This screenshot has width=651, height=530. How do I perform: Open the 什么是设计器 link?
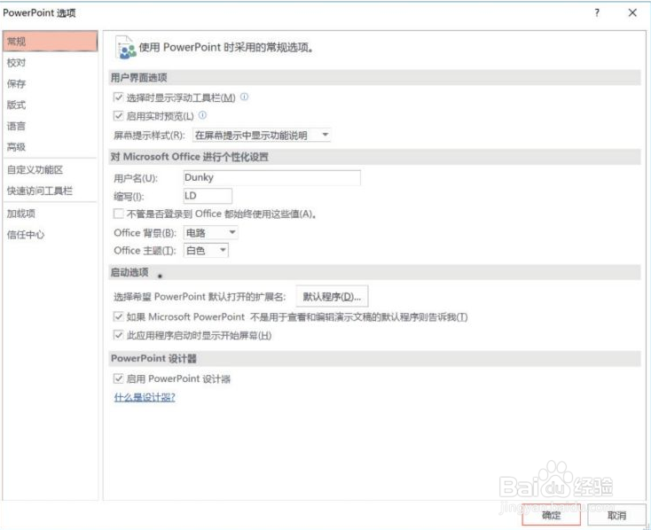tap(145, 397)
